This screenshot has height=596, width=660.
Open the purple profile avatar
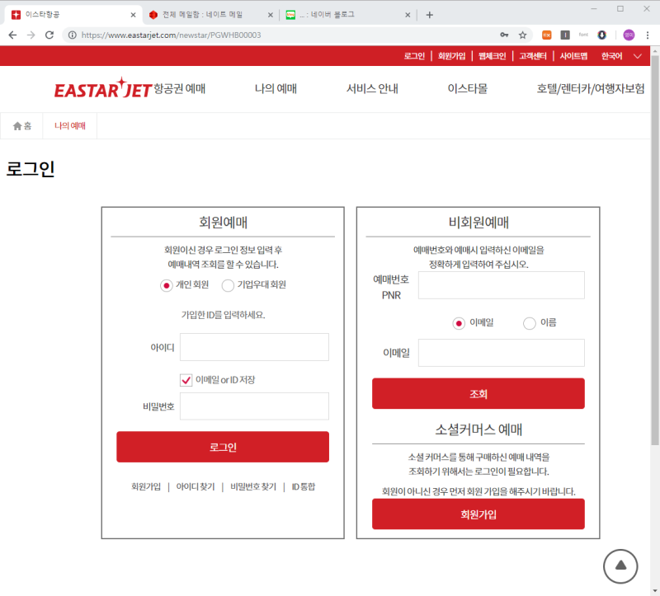click(629, 35)
